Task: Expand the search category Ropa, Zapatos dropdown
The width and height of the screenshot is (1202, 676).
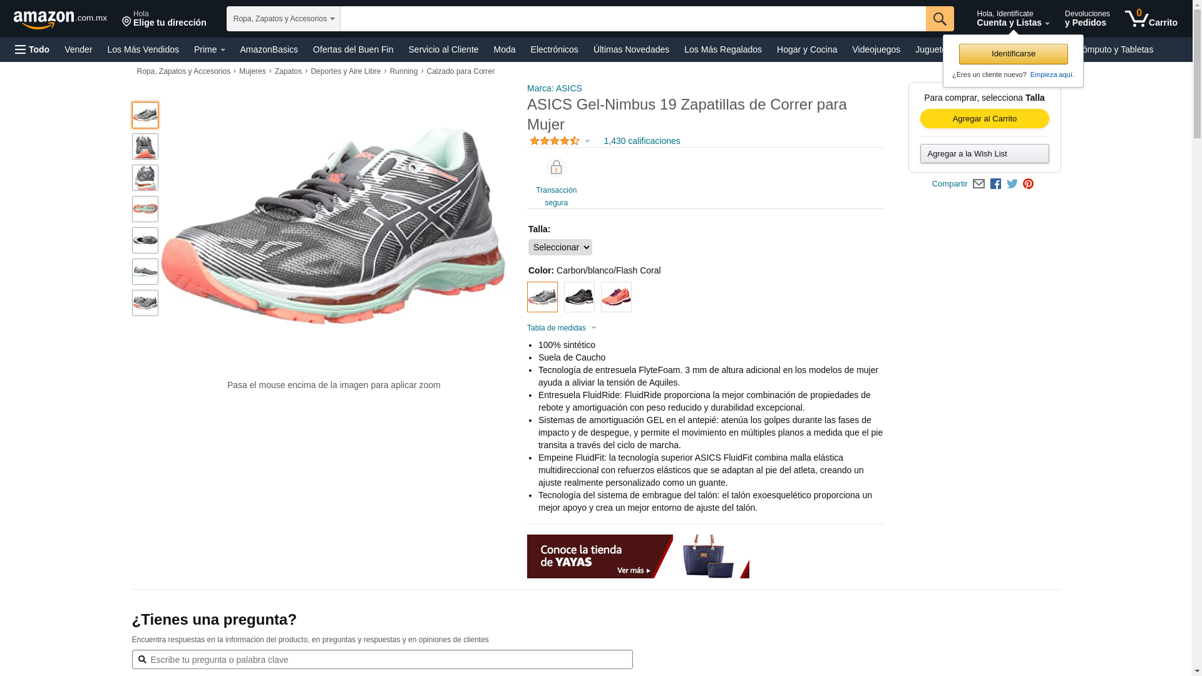Action: coord(284,19)
